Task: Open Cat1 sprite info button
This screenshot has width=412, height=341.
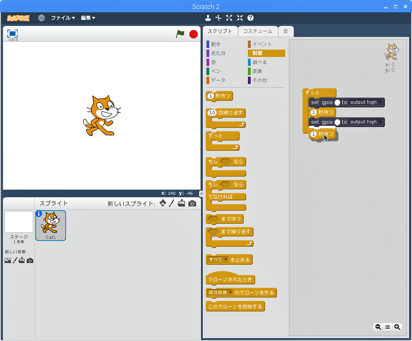Action: coord(39,214)
